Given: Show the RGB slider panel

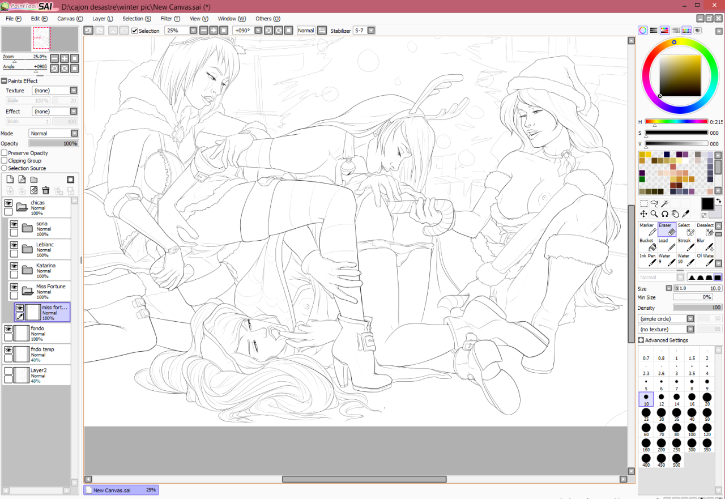Looking at the screenshot, I should 654,31.
